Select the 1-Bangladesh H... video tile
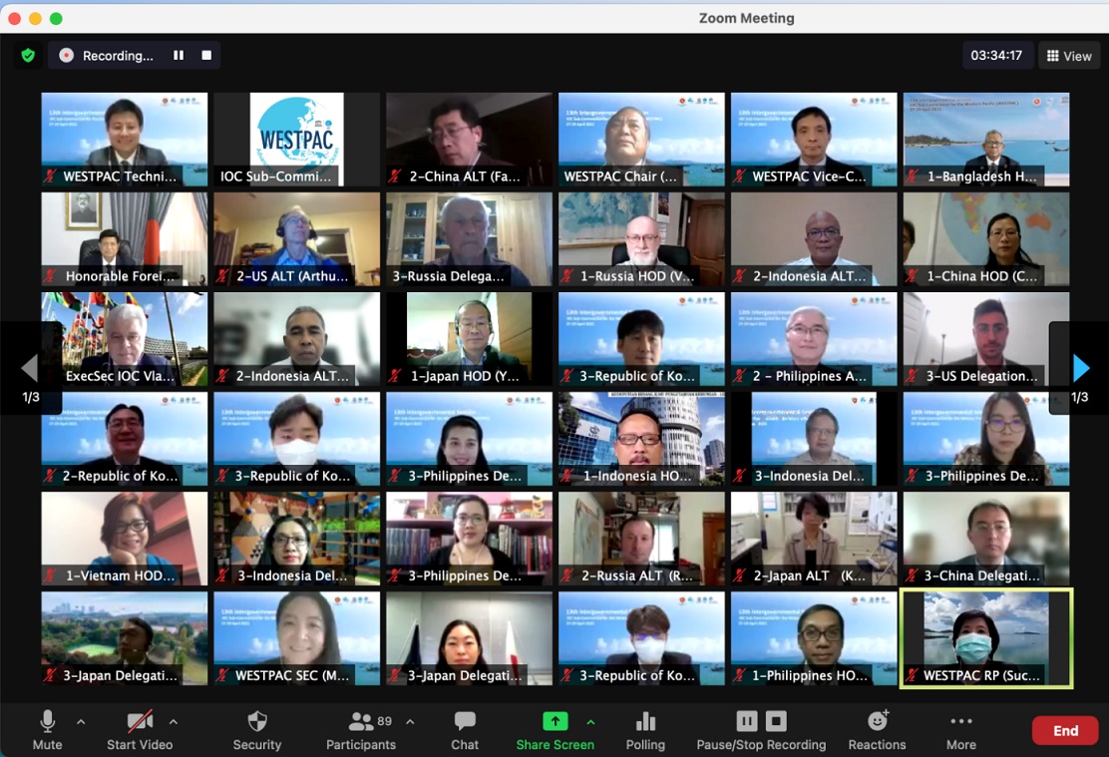The height and width of the screenshot is (757, 1109). [986, 140]
